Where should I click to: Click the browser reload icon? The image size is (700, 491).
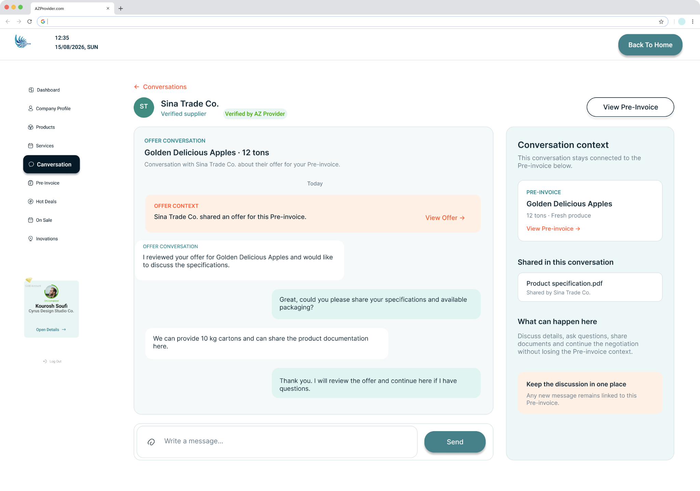(x=30, y=22)
